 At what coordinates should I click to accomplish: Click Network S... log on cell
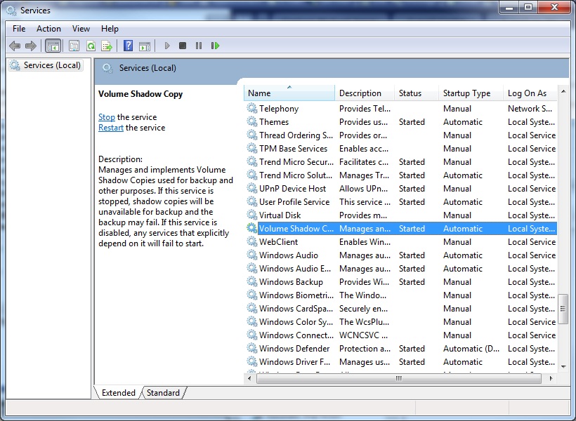coord(530,108)
